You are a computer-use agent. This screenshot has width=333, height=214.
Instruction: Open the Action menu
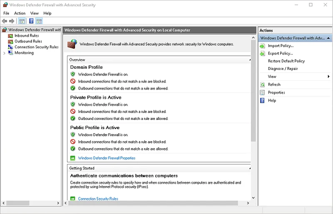point(20,13)
